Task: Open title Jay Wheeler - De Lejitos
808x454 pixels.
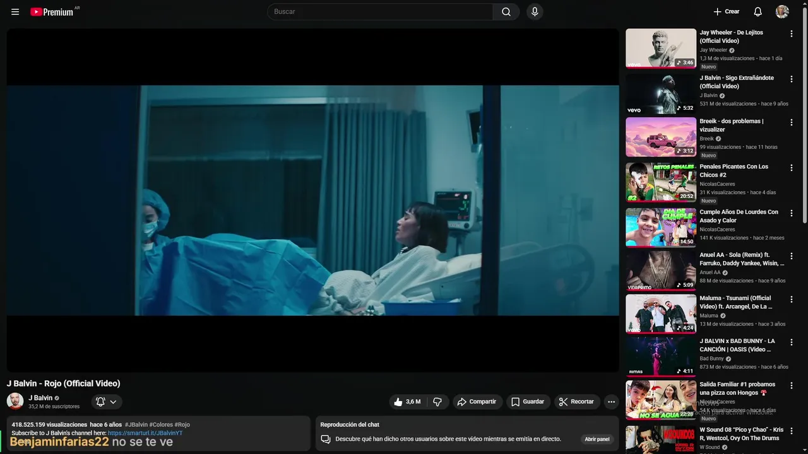Action: click(x=732, y=37)
